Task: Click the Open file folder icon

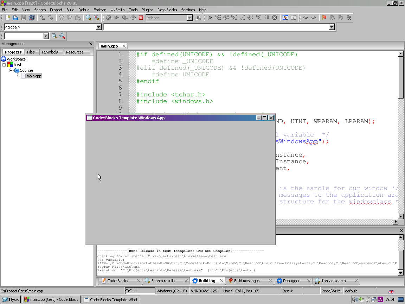Action: pos(15,18)
